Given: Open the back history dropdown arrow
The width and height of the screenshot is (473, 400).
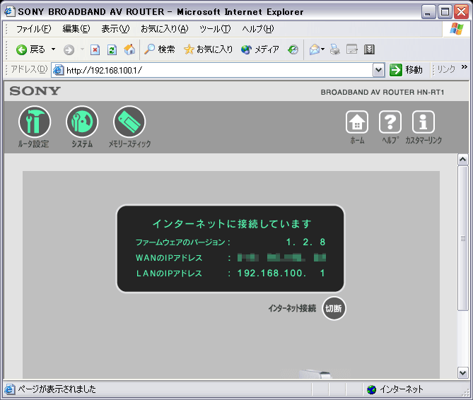Looking at the screenshot, I should pyautogui.click(x=54, y=49).
